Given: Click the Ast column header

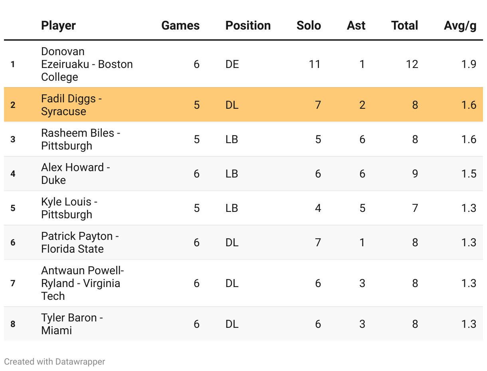Looking at the screenshot, I should coord(356,26).
